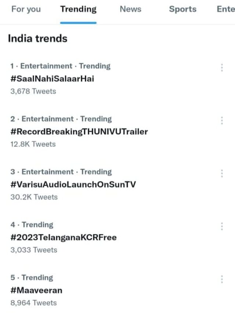235x313 pixels.
Task: Switch to the For you tab
Action: [26, 10]
